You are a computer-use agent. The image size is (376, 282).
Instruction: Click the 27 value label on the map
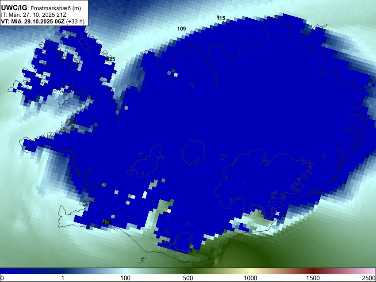tap(225, 231)
